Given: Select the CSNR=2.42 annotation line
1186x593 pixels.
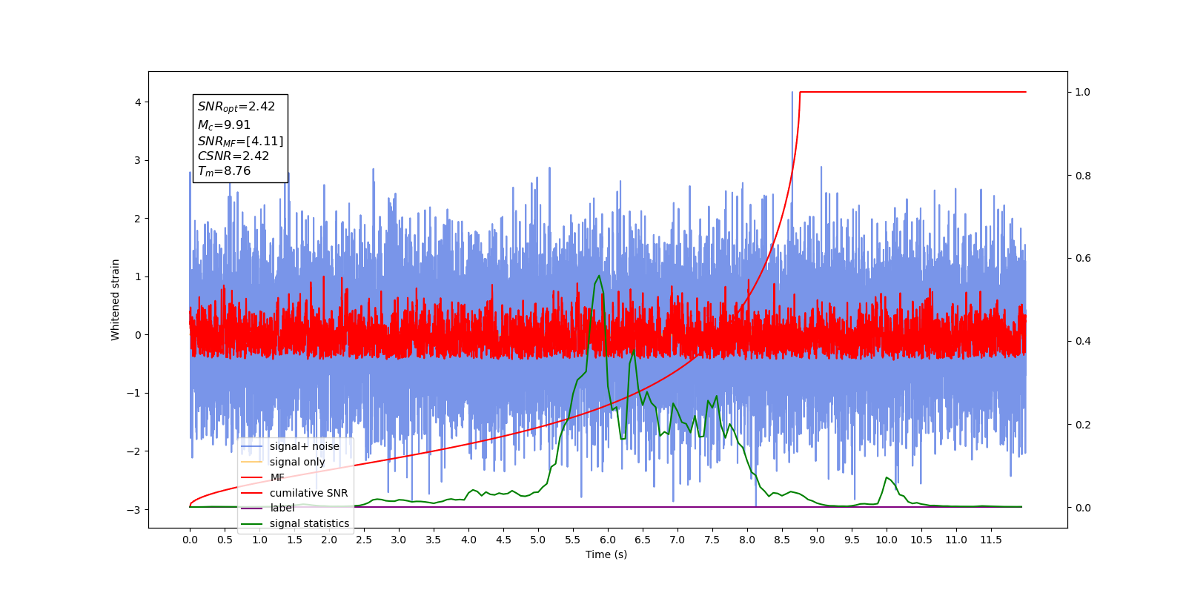Looking at the screenshot, I should click(x=233, y=156).
